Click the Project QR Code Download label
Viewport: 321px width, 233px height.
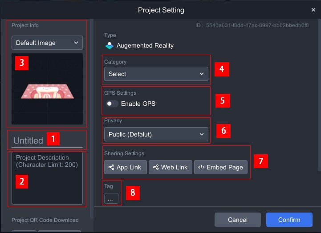pyautogui.click(x=45, y=220)
